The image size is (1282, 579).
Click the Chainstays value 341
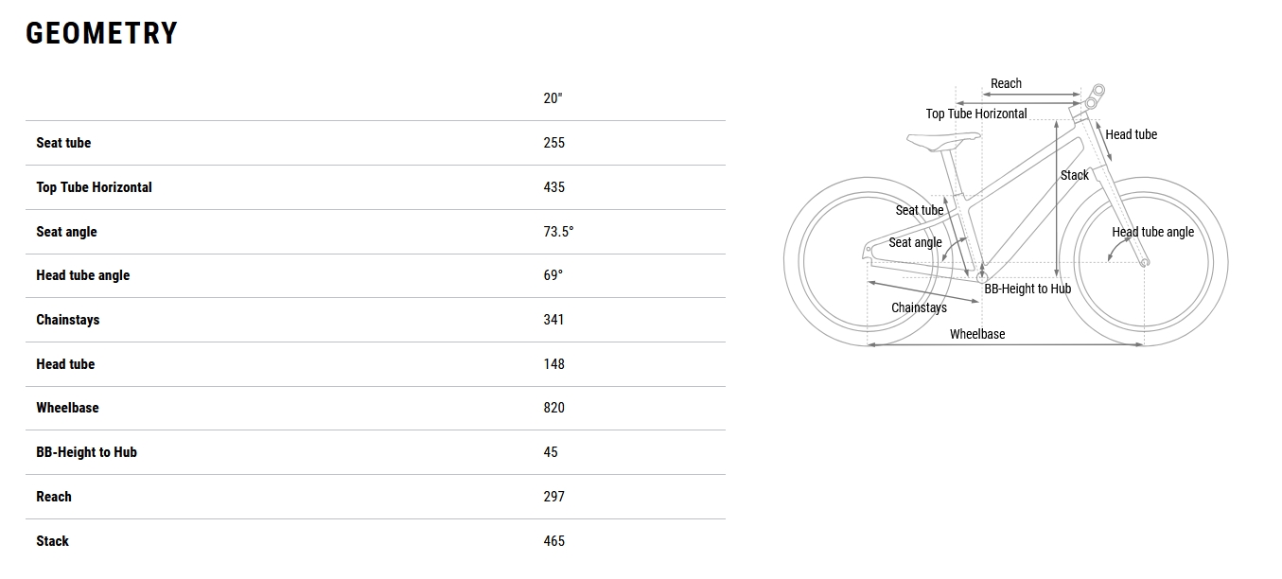(x=553, y=320)
